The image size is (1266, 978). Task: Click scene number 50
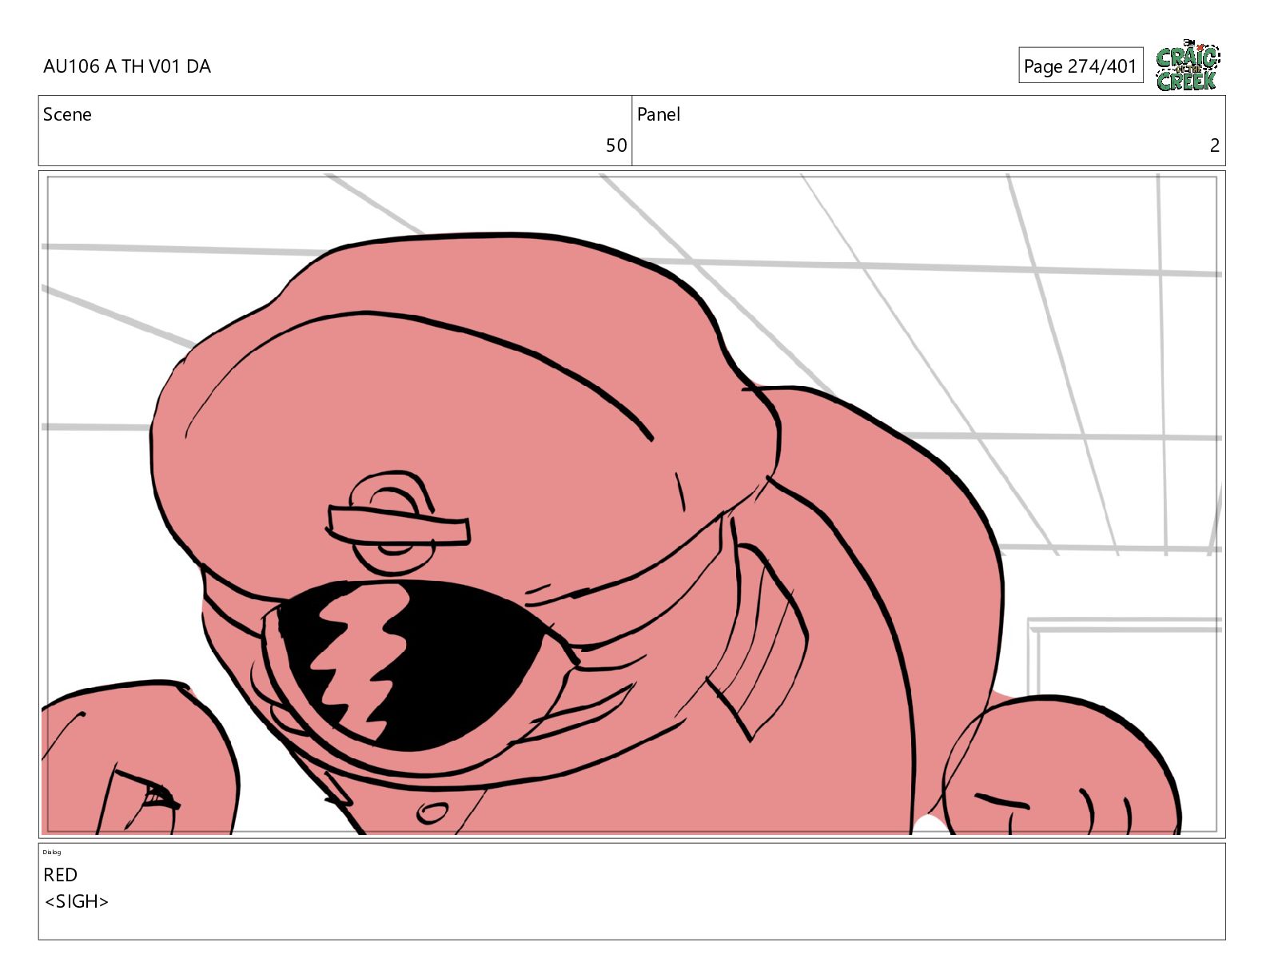[x=616, y=145]
